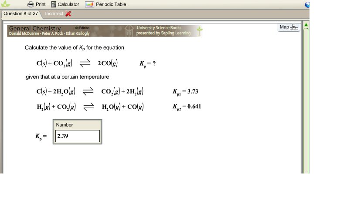Click the sapling plant icon in banner

tap(200, 31)
